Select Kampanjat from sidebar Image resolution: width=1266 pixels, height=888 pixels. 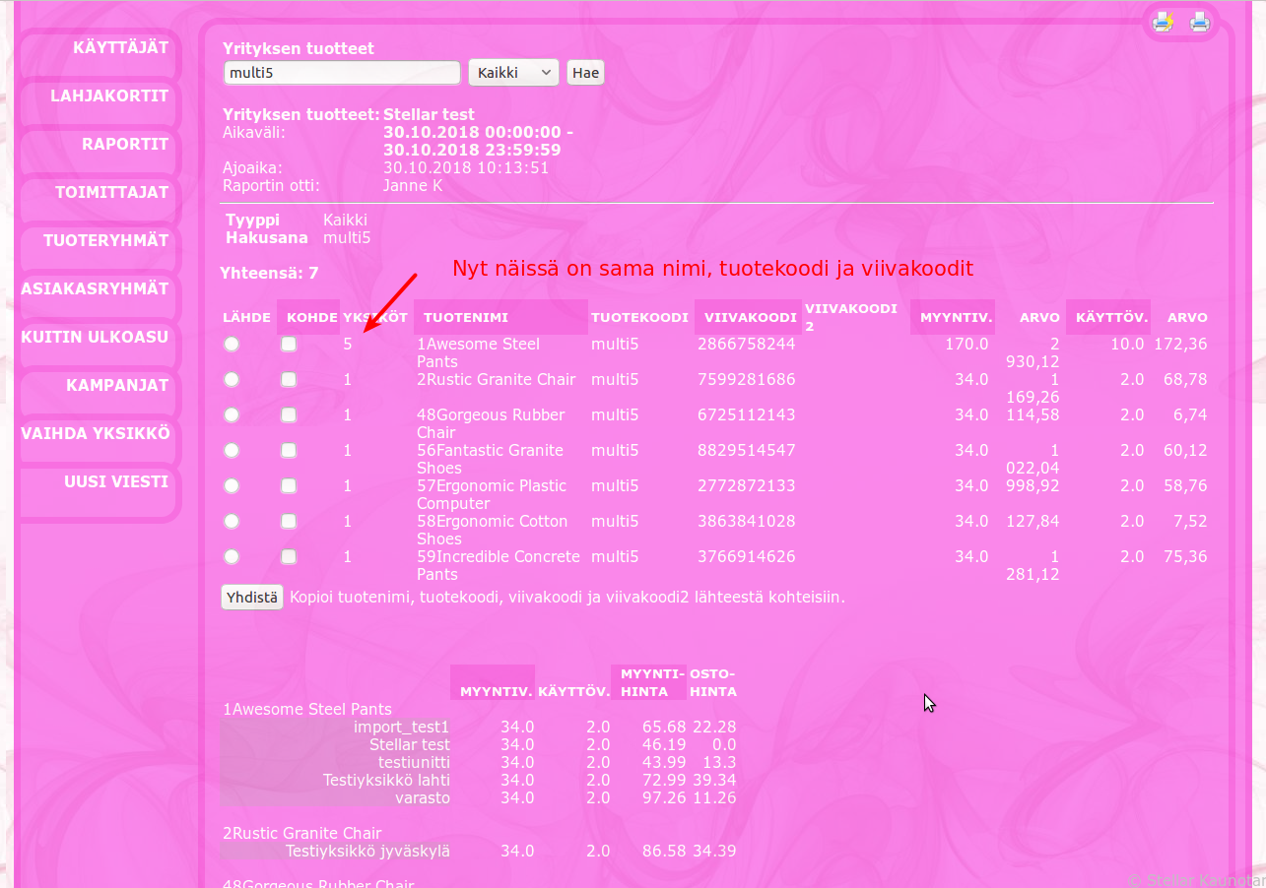click(x=117, y=386)
